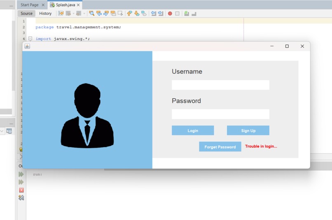This screenshot has width=332, height=220.
Task: Click the Find Selection magnifier icon
Action: (92, 14)
